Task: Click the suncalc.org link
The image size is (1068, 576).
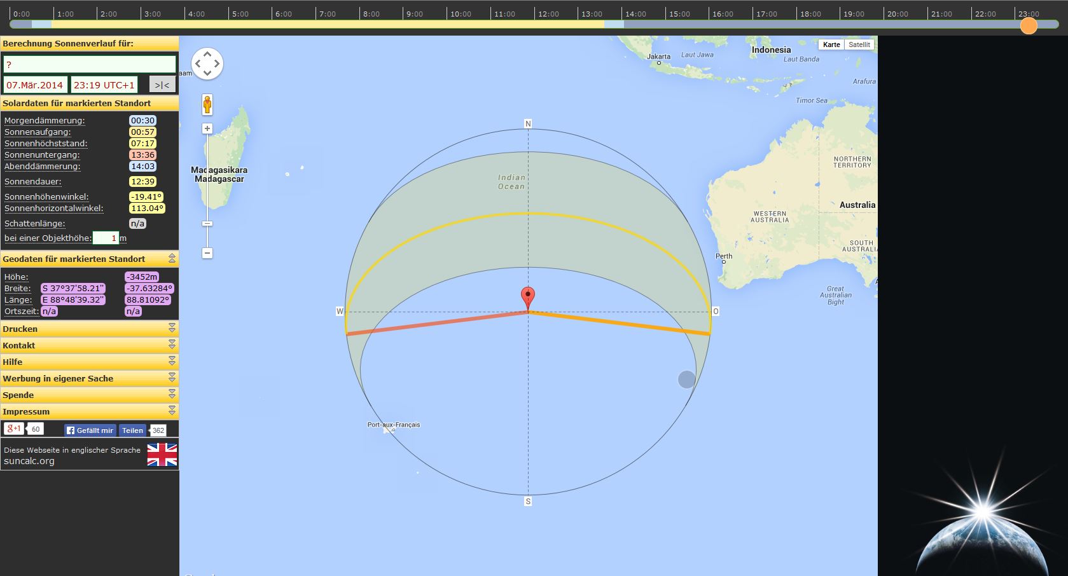Action: [x=29, y=461]
